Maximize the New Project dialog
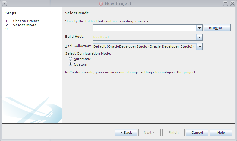 coord(226,4)
